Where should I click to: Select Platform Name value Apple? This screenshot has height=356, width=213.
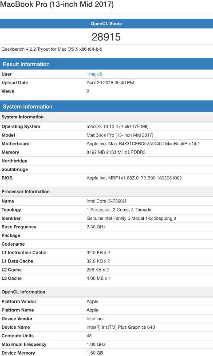[x=92, y=310]
